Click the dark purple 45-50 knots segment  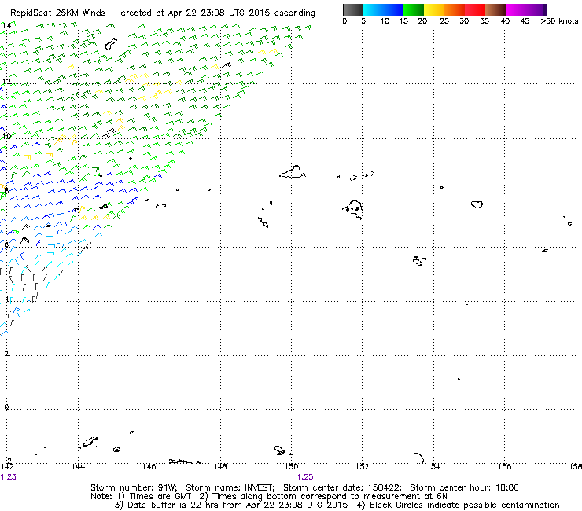pos(536,9)
